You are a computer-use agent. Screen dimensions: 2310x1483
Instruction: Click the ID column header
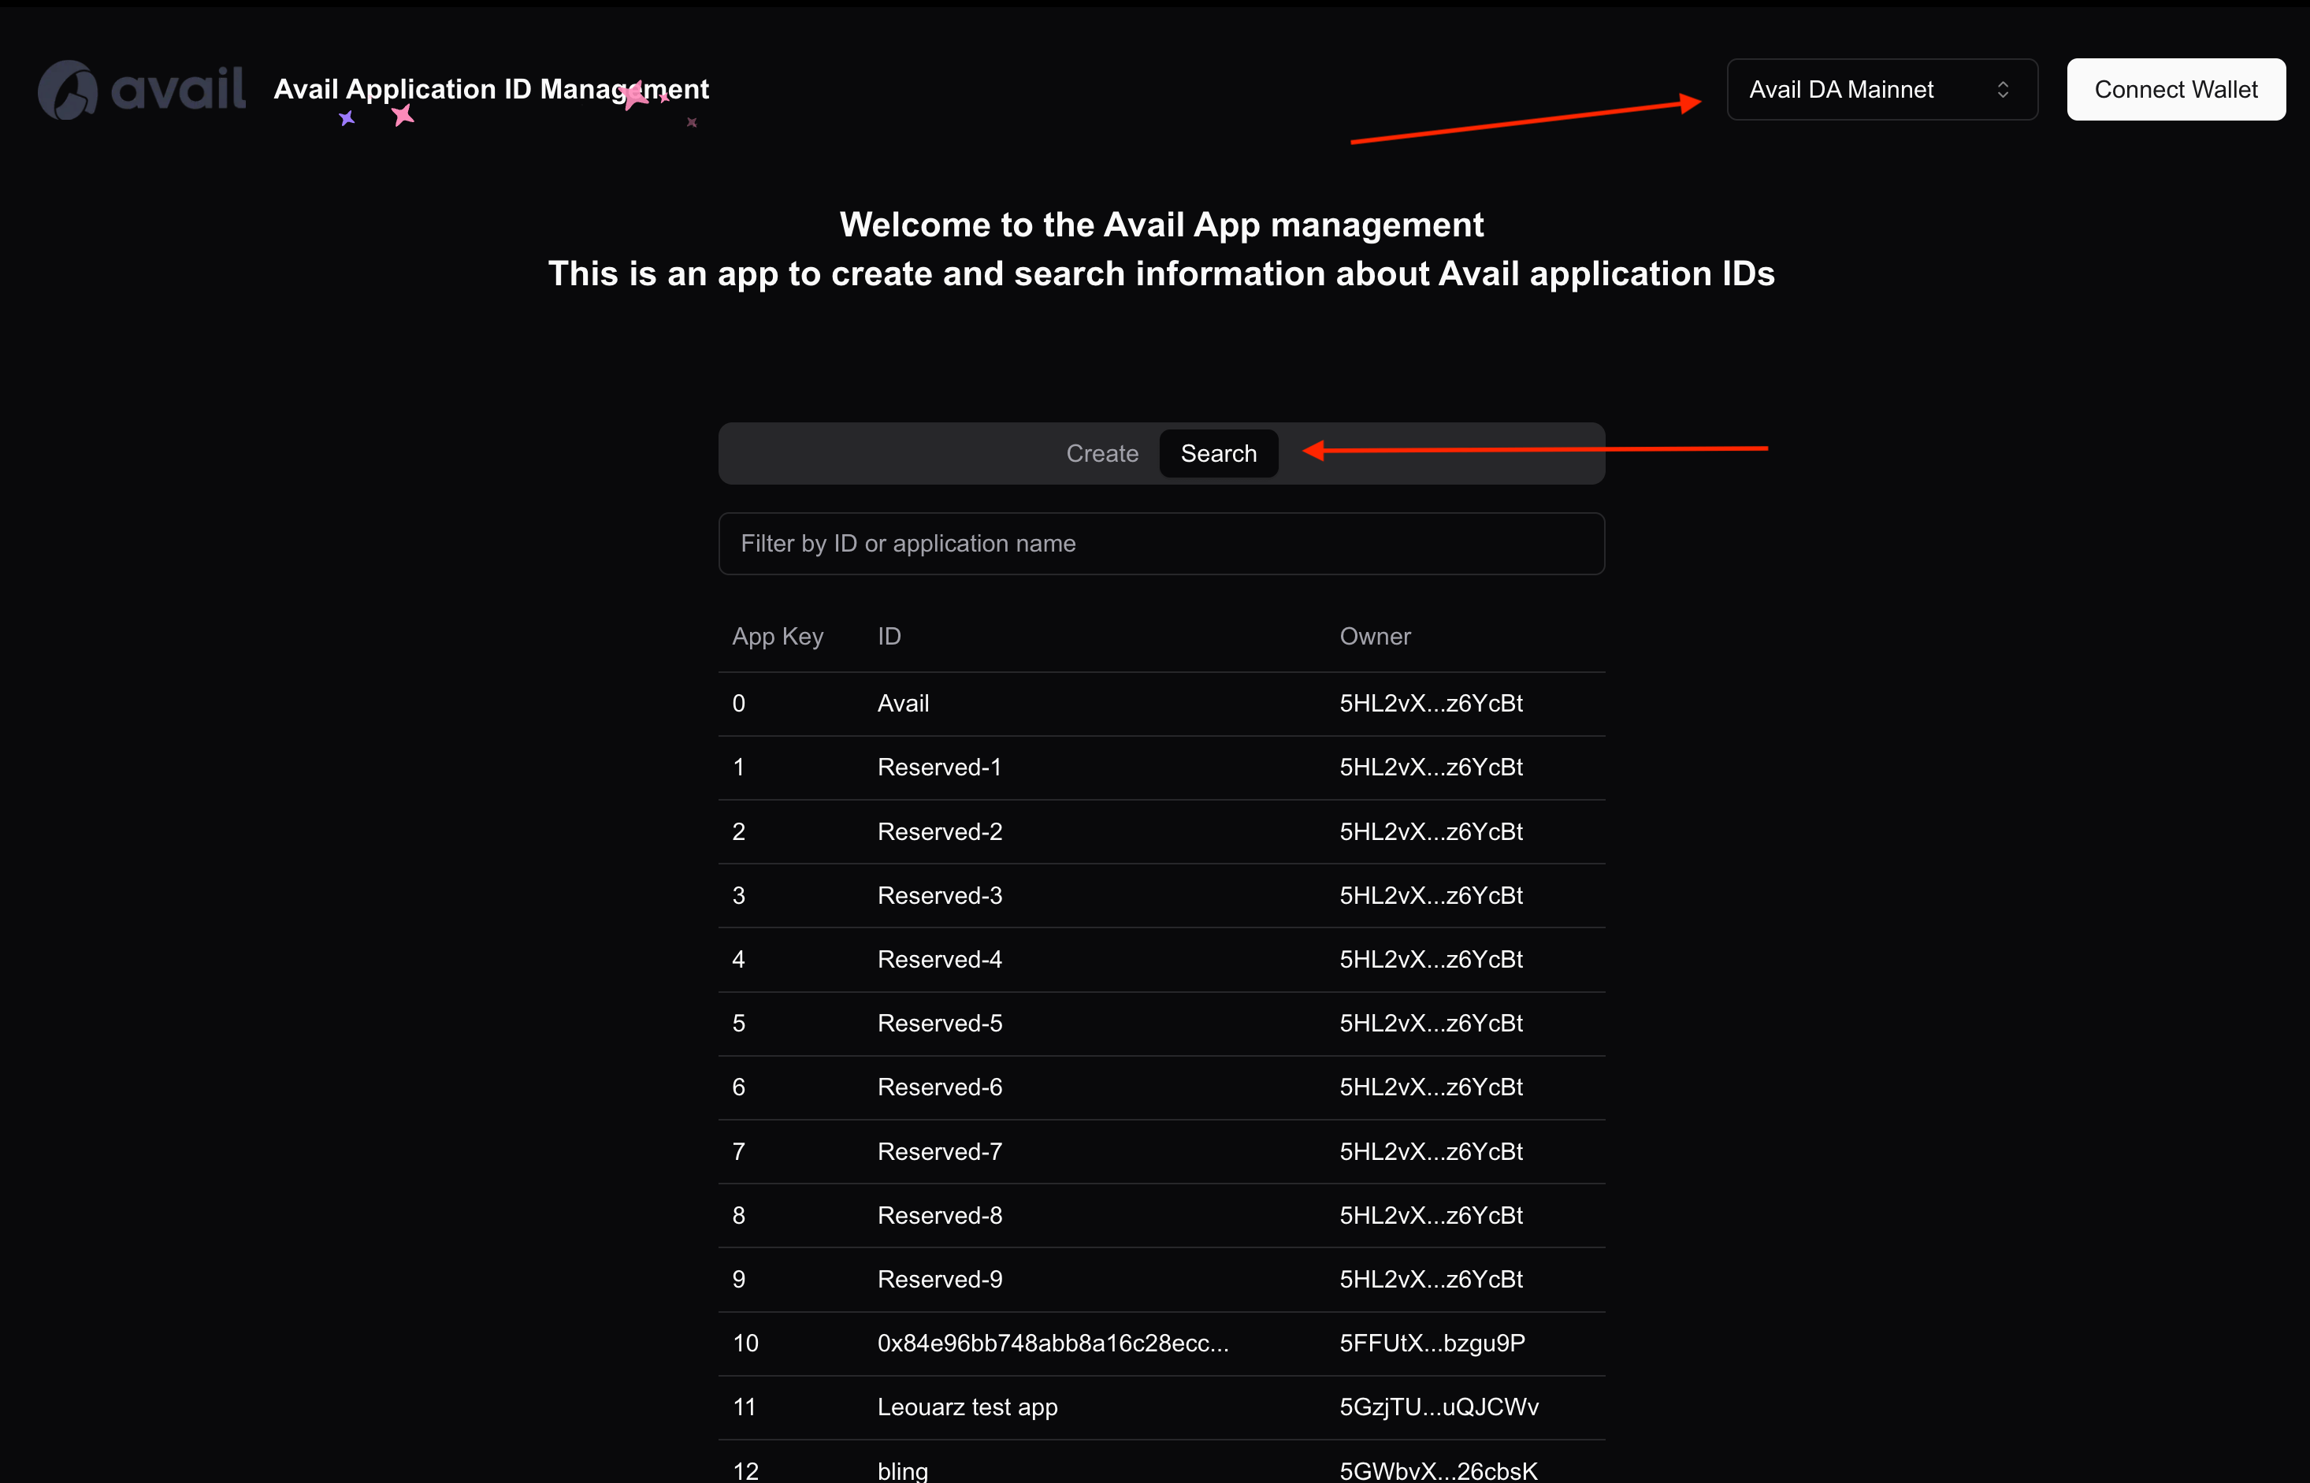click(889, 637)
